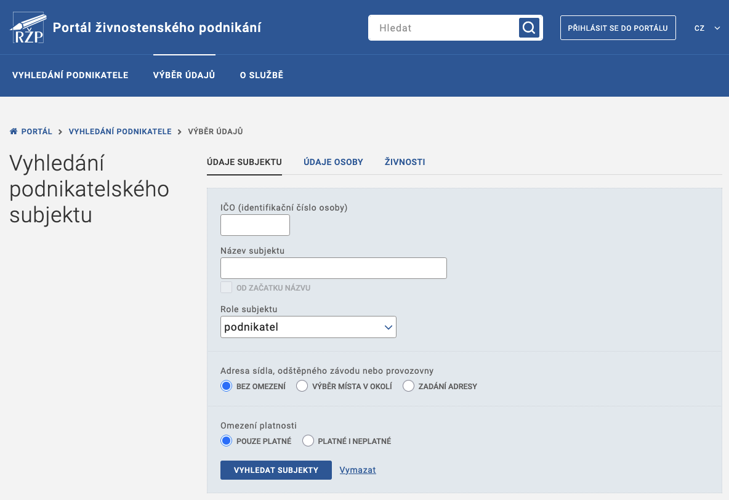Click PŘIHLÁSIT SE DO PORTÁLU button

click(x=618, y=27)
